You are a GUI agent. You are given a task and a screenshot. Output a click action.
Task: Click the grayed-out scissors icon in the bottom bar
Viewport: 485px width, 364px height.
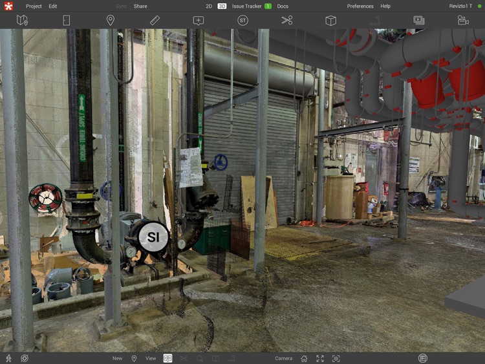pos(184,358)
